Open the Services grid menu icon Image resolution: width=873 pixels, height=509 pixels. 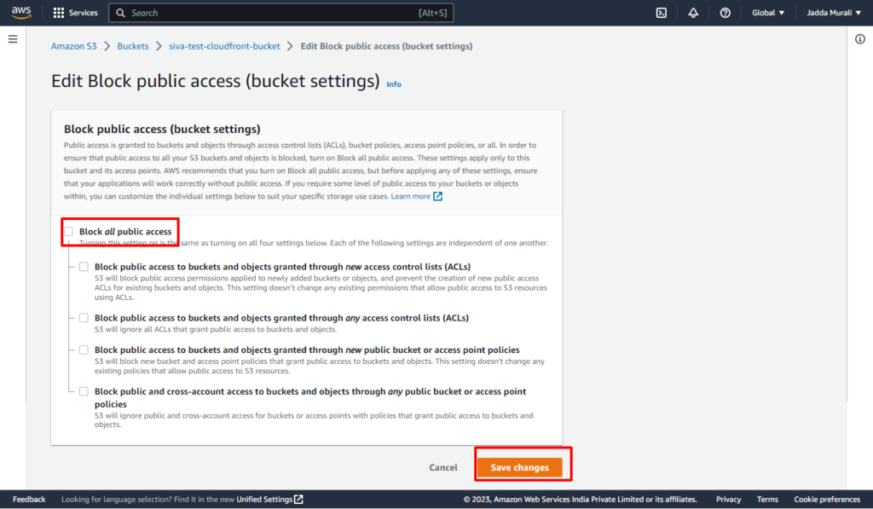[59, 13]
